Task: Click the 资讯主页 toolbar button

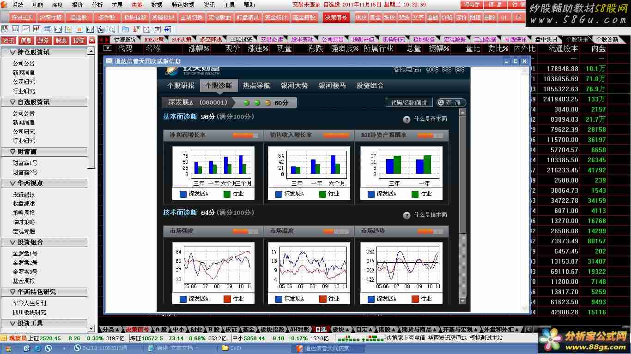Action: click(x=23, y=18)
